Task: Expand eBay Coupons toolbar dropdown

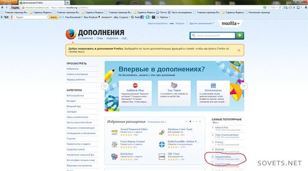Action: (130, 17)
